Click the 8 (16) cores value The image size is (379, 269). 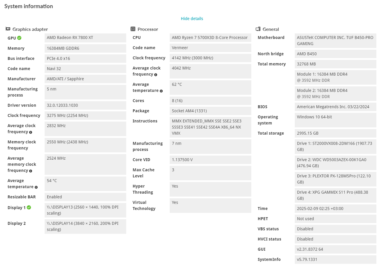tap(210, 101)
